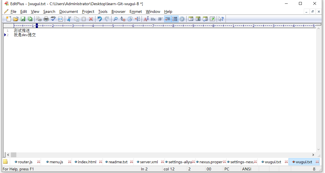Switch to the settings-aliyu tab
This screenshot has height=173, width=325.
coord(180,162)
